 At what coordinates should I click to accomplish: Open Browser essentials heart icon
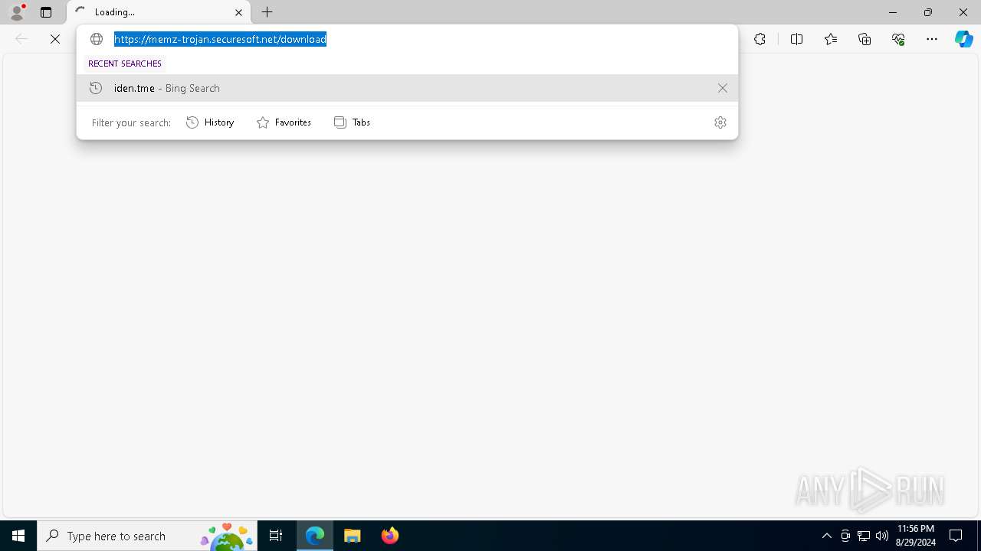click(x=898, y=39)
